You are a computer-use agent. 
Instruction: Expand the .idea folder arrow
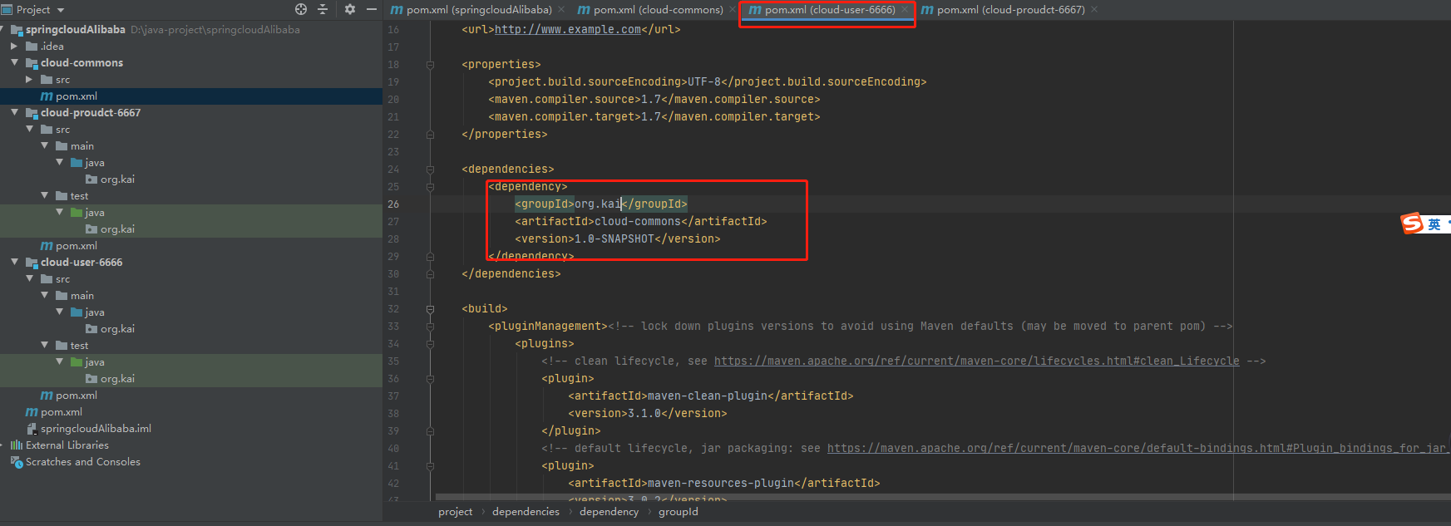(14, 47)
